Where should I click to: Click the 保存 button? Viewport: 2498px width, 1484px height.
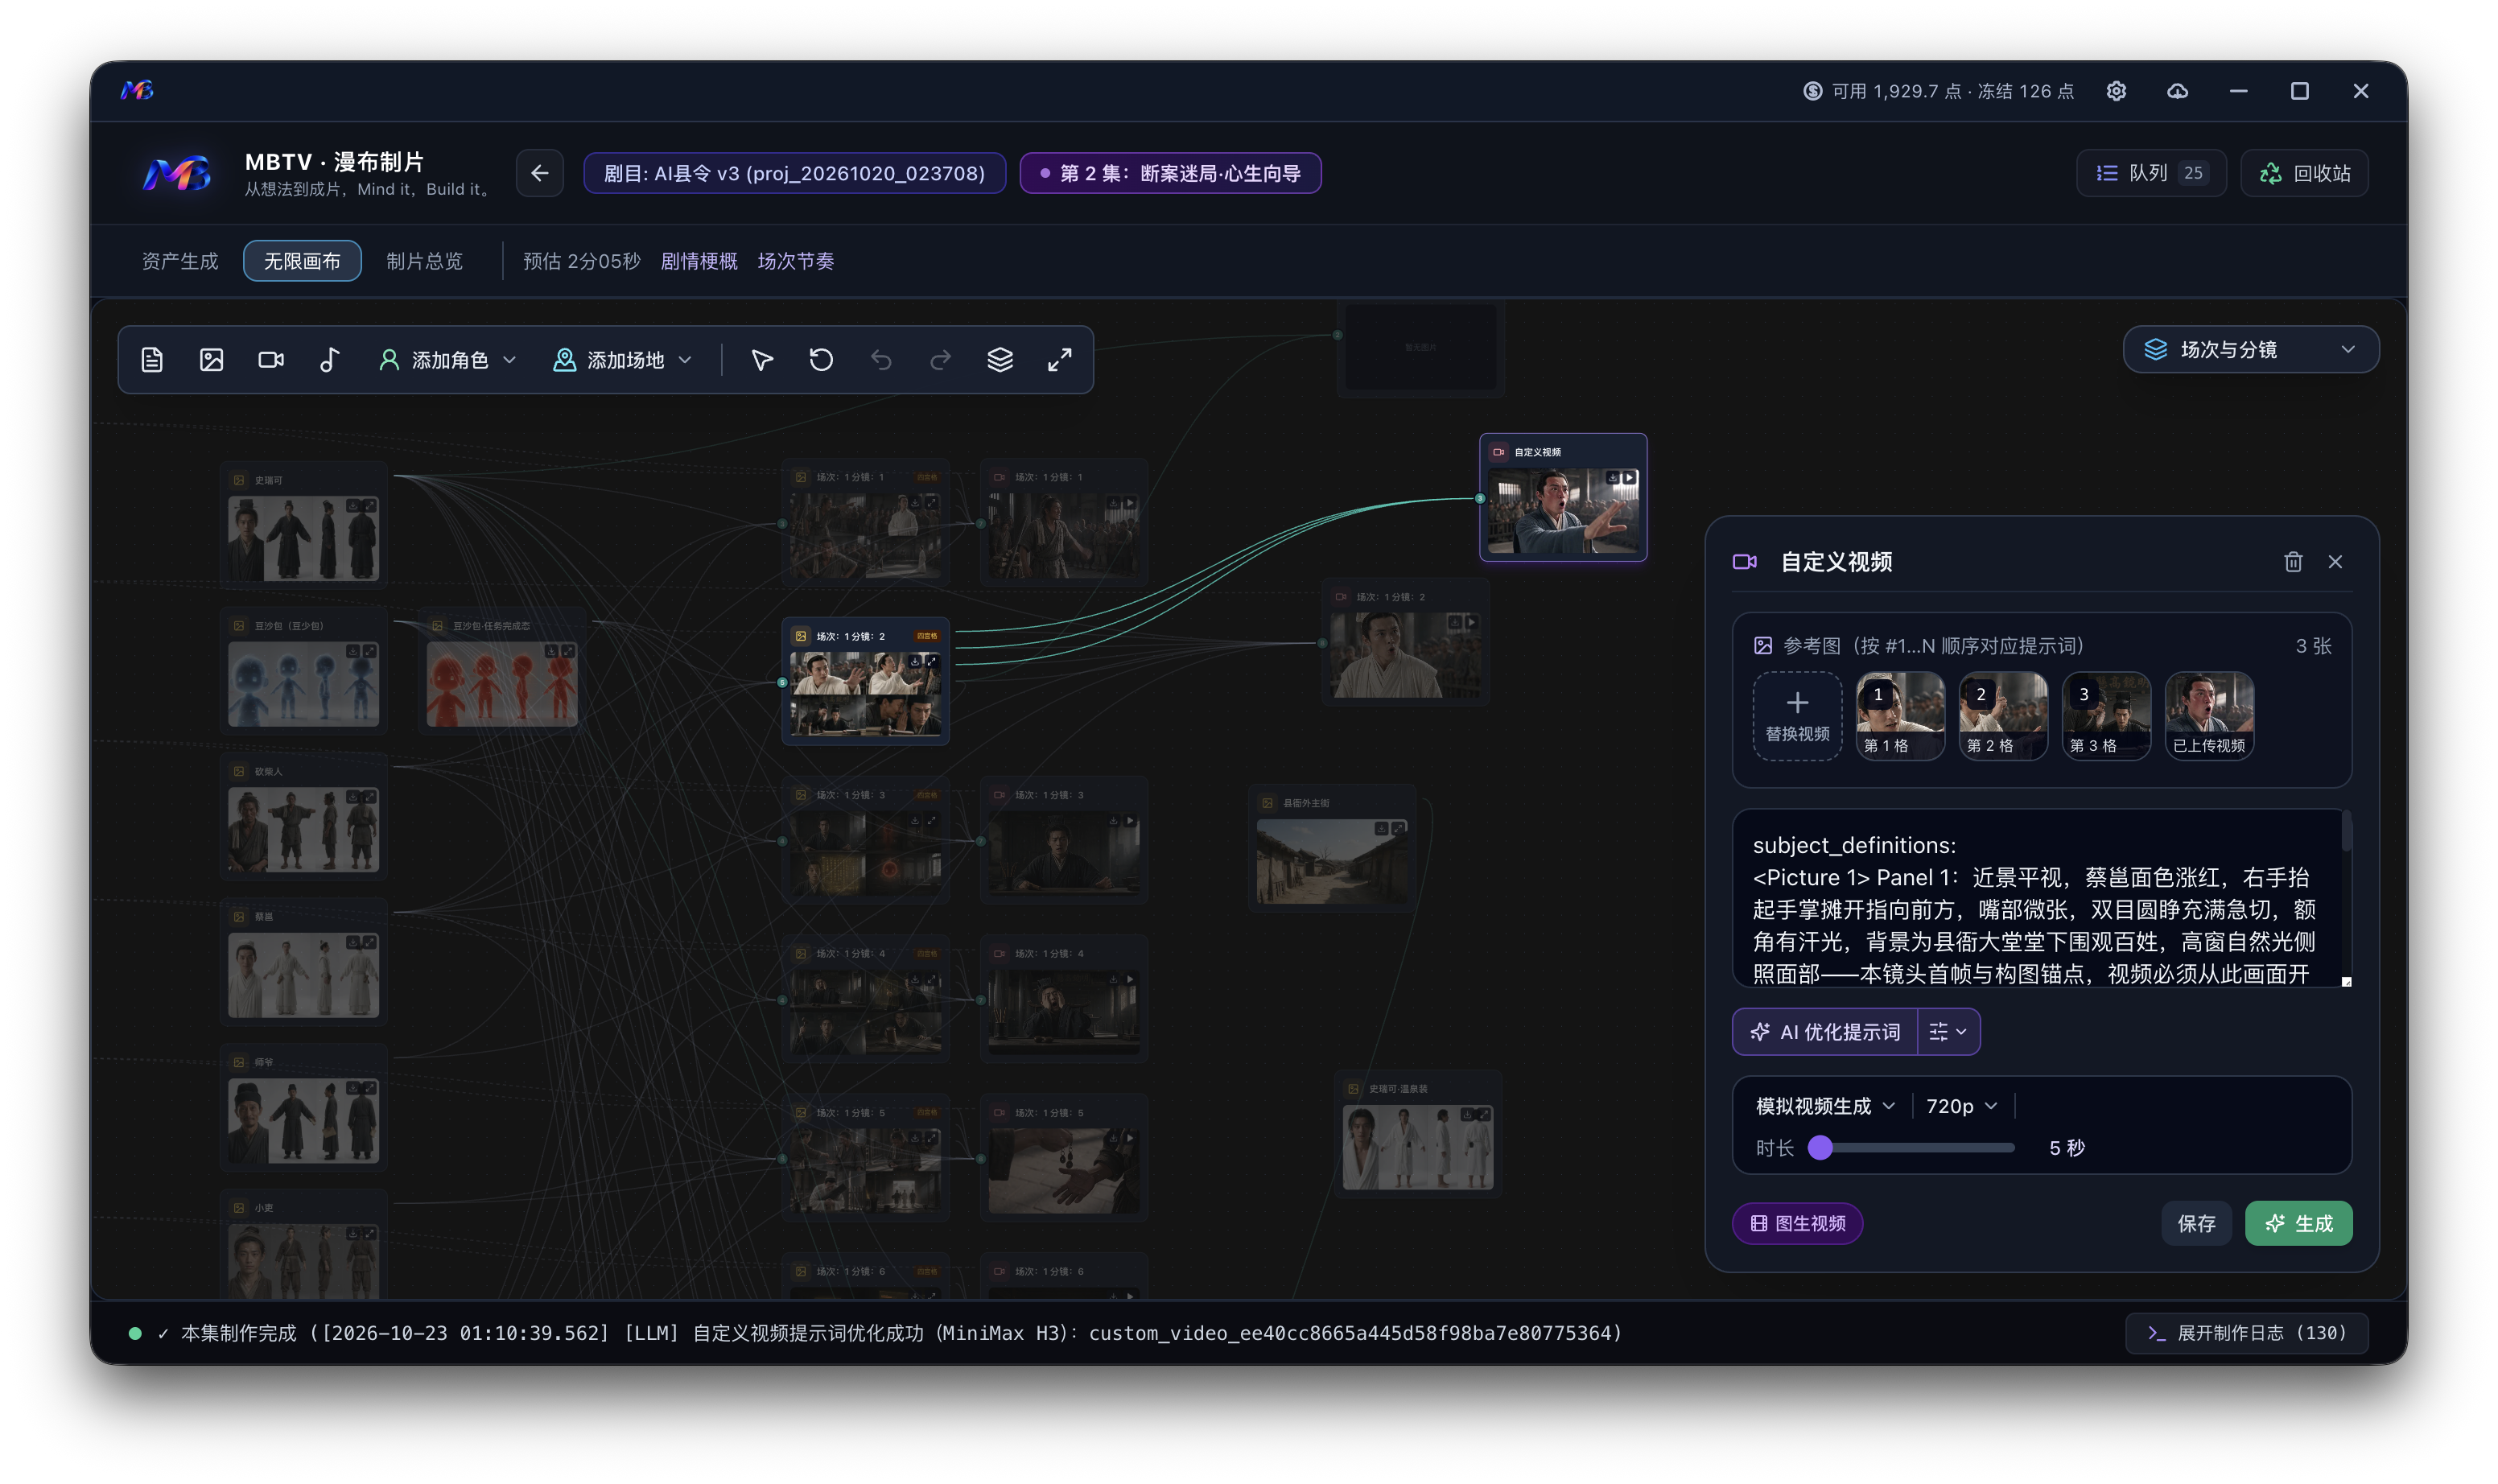(x=2196, y=1223)
